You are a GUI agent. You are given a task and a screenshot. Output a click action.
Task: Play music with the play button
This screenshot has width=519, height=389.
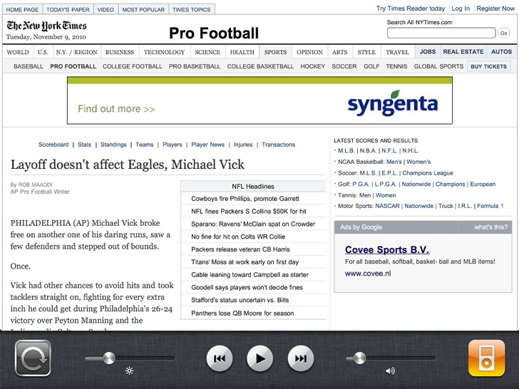point(259,358)
